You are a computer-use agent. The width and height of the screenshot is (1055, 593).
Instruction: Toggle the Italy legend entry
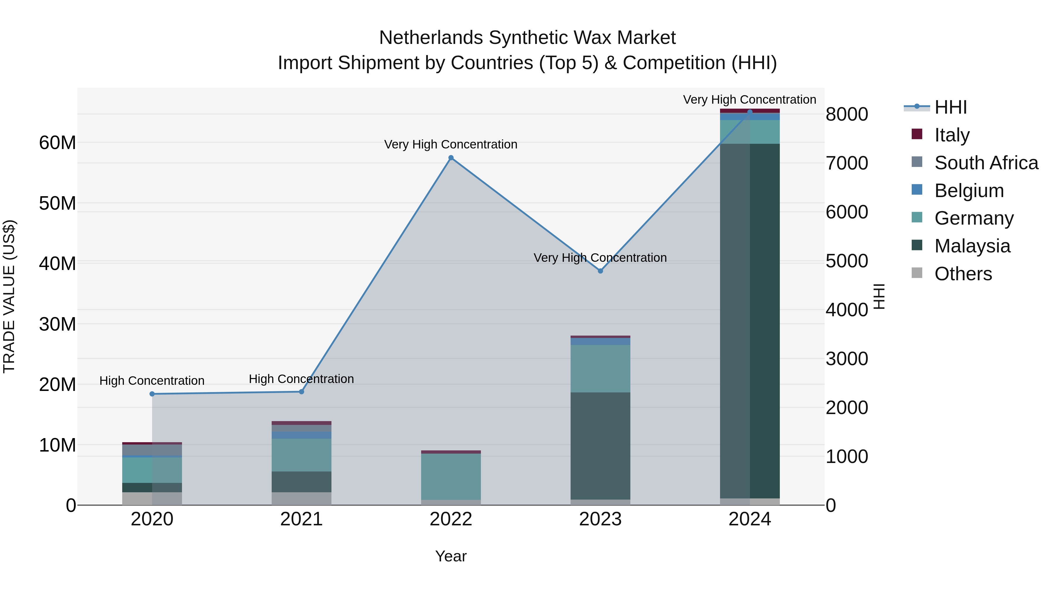[940, 135]
